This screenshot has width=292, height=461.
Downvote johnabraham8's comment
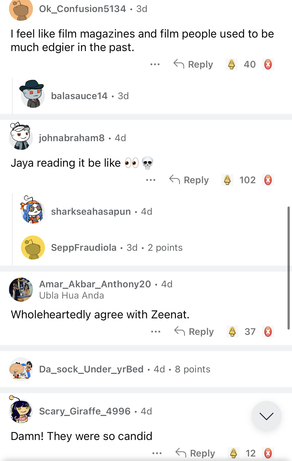[x=268, y=180]
